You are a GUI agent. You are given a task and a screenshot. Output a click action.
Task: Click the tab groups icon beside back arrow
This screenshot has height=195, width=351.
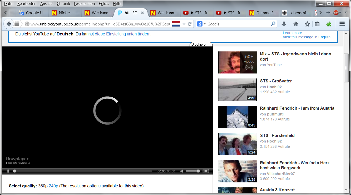coord(17,24)
